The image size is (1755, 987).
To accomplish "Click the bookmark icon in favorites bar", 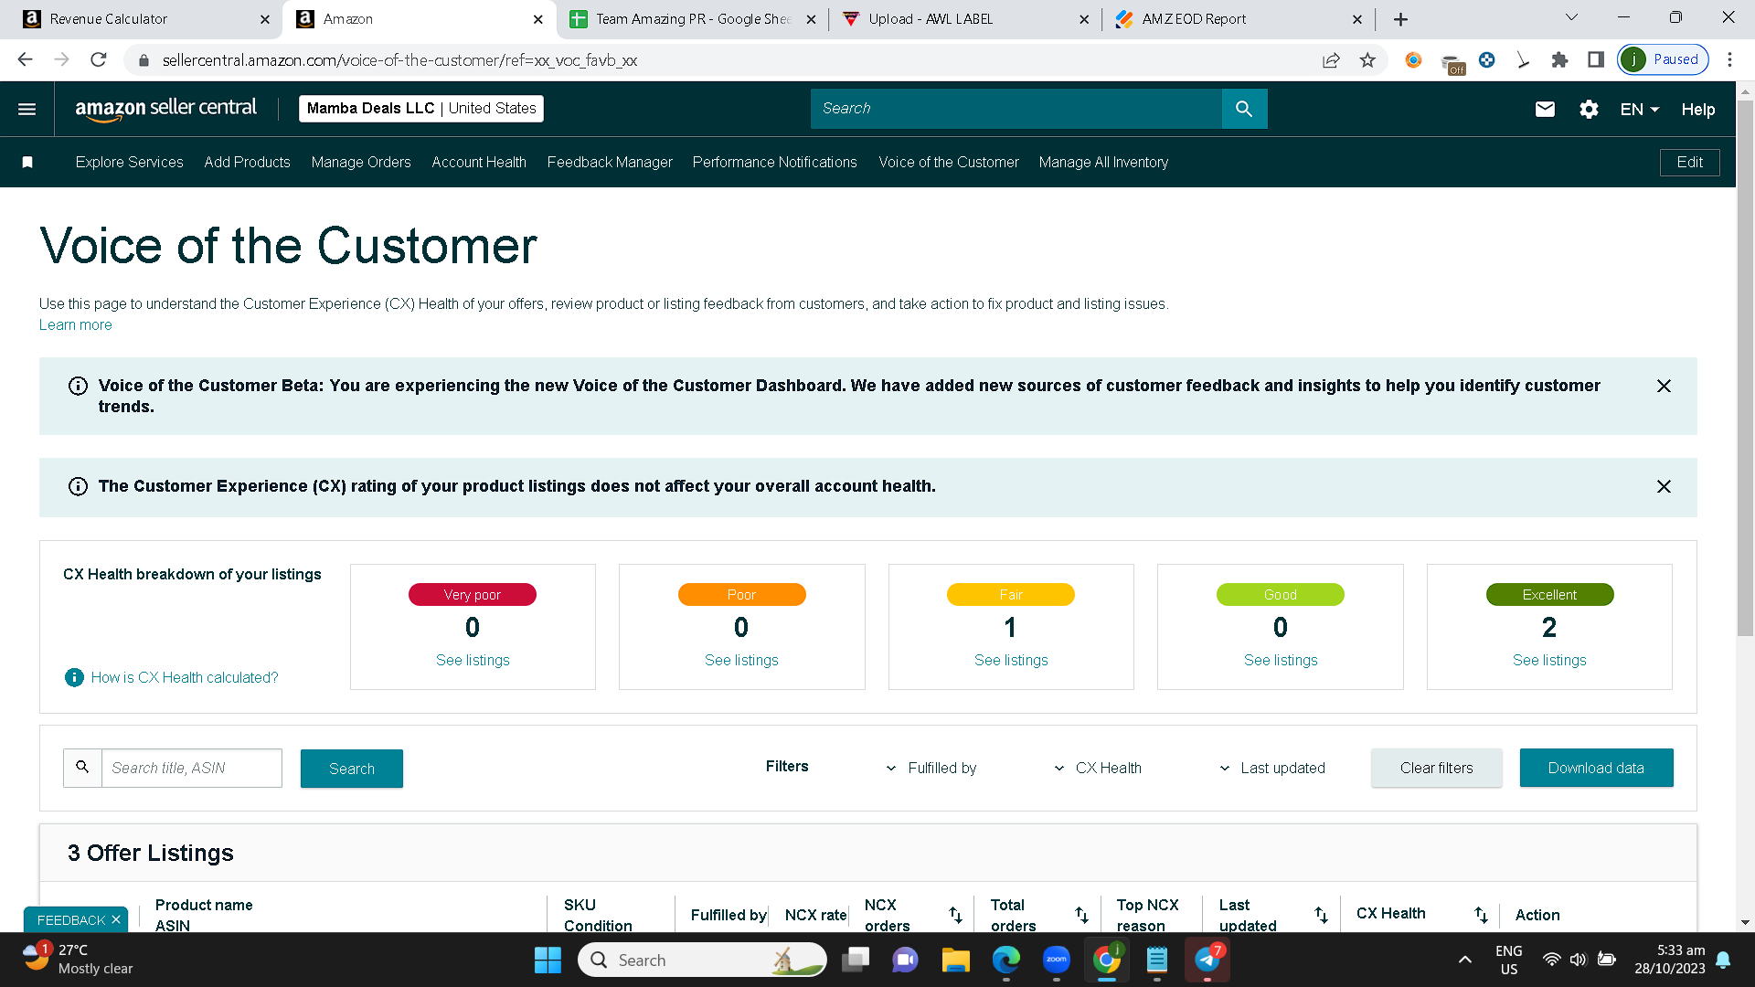I will point(27,162).
